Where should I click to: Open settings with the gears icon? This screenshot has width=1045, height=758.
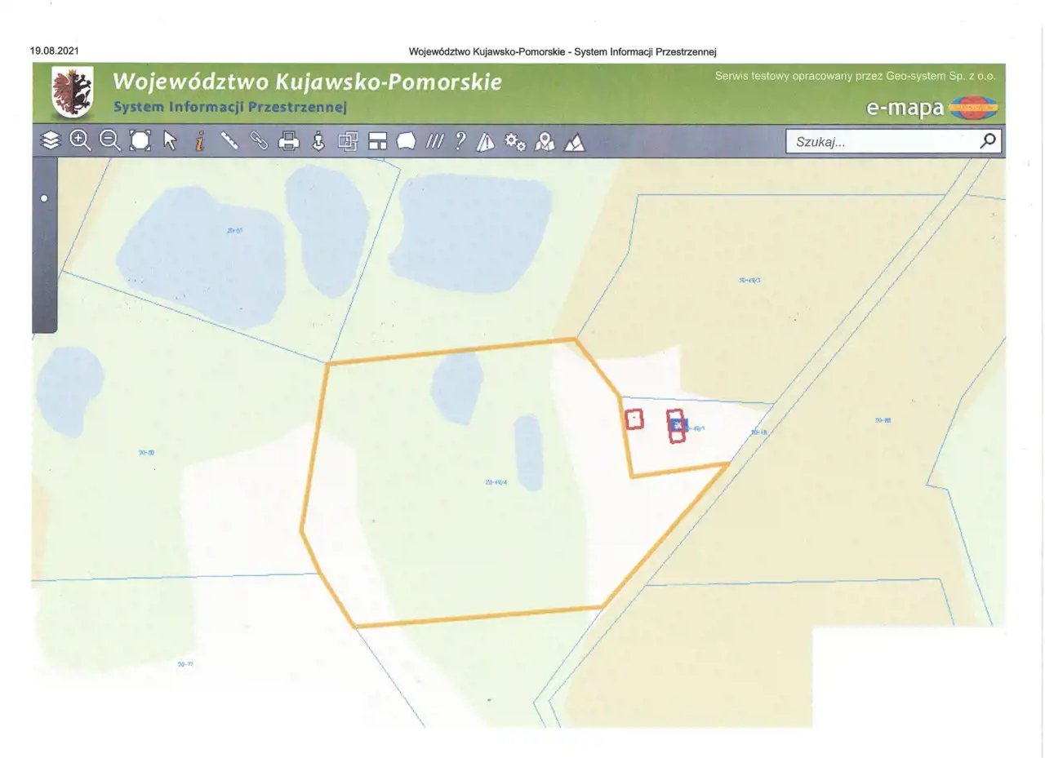[514, 142]
